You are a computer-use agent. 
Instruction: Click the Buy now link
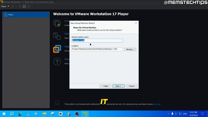pyautogui.click(x=157, y=104)
